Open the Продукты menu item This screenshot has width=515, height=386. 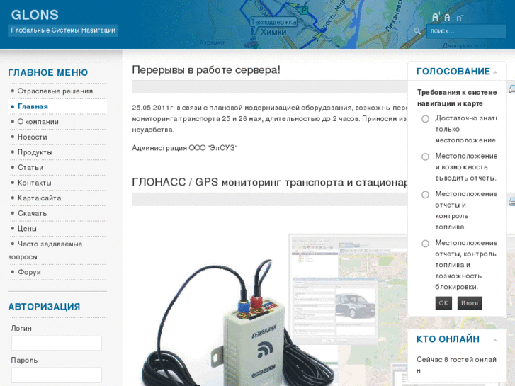pyautogui.click(x=35, y=152)
